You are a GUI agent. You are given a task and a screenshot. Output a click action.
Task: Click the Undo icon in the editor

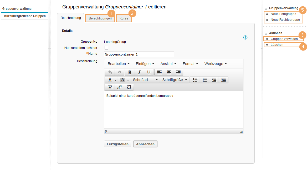pos(110,72)
